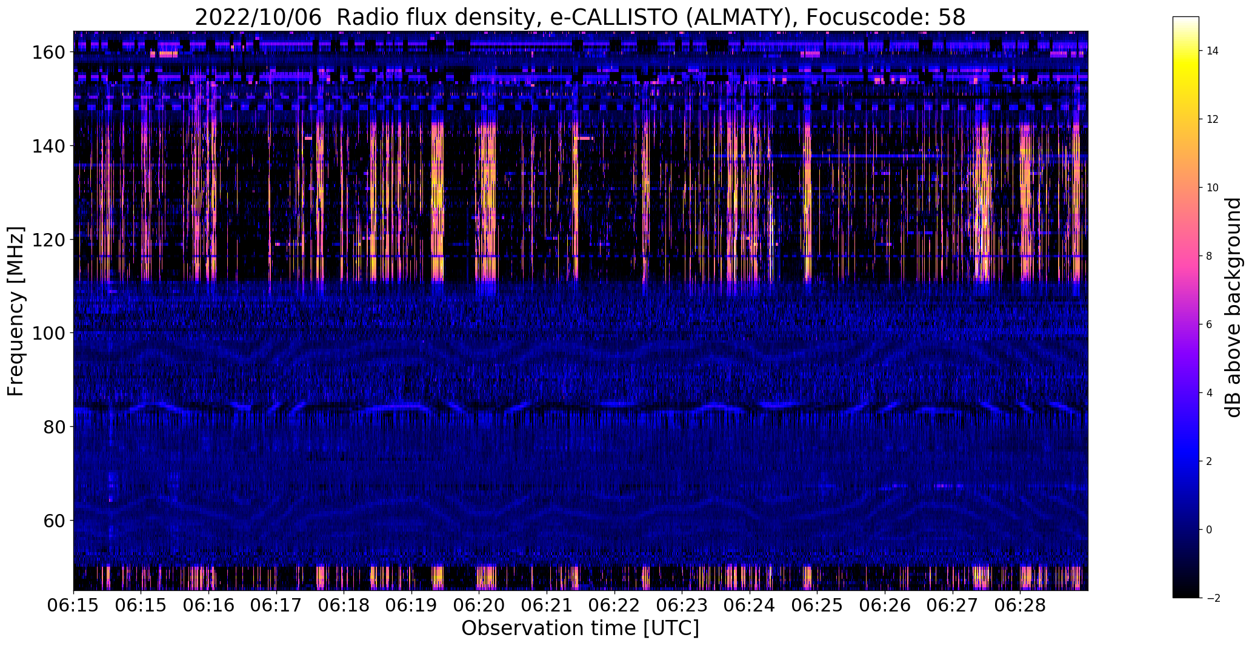Click the 06:26 time tick label
The height and width of the screenshot is (646, 1252).
click(885, 605)
